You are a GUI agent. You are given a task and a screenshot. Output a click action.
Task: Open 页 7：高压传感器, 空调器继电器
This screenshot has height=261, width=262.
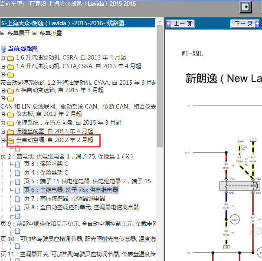64,198
